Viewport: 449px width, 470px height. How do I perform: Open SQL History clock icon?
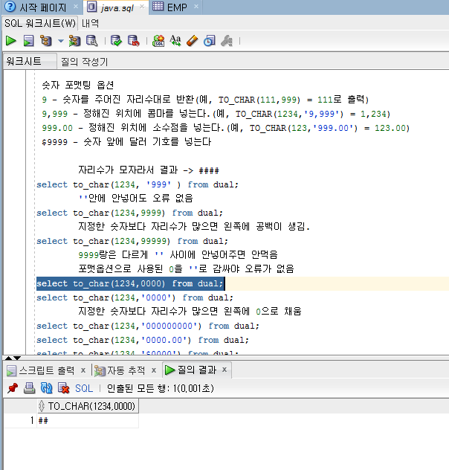210,41
